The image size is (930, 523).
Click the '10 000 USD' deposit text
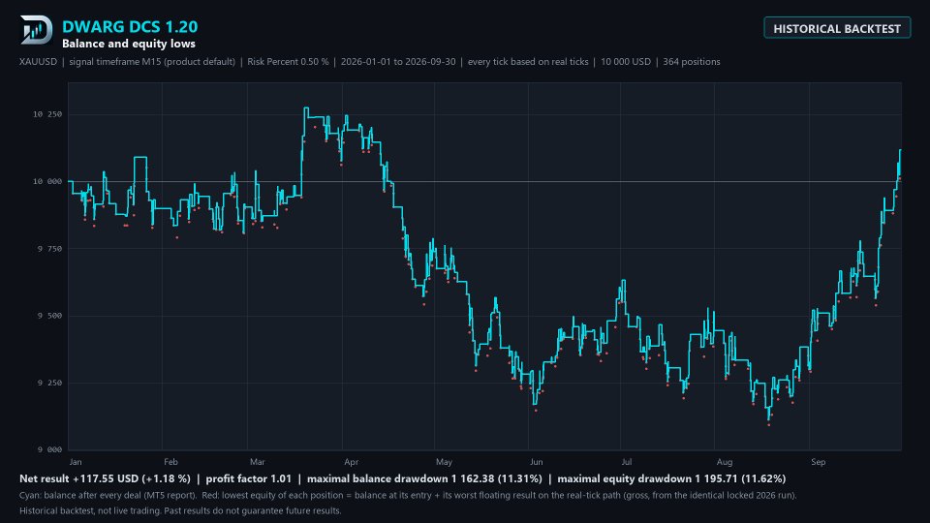tap(626, 62)
